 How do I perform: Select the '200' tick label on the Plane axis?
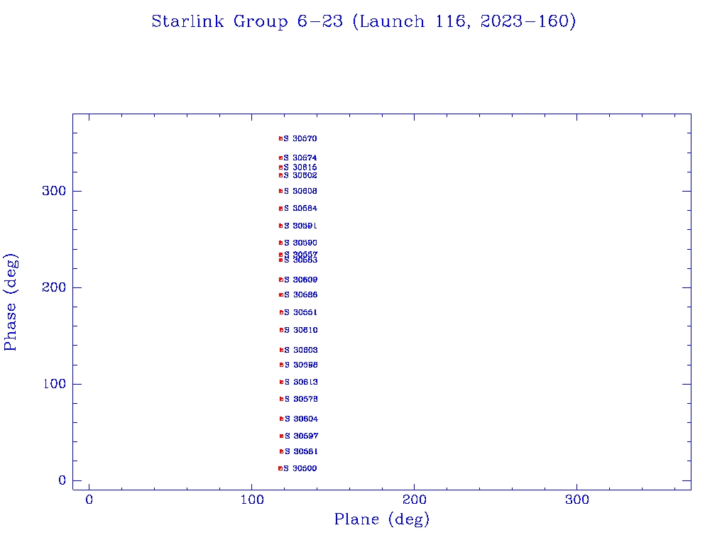415,500
